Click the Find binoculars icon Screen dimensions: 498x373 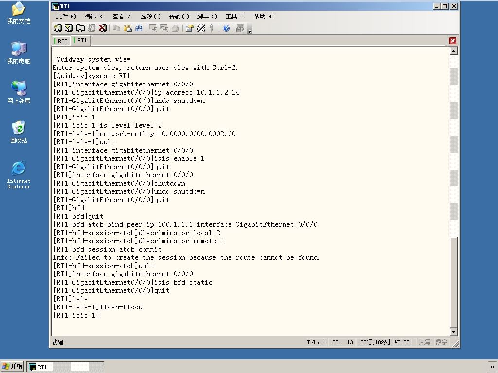pyautogui.click(x=139, y=28)
